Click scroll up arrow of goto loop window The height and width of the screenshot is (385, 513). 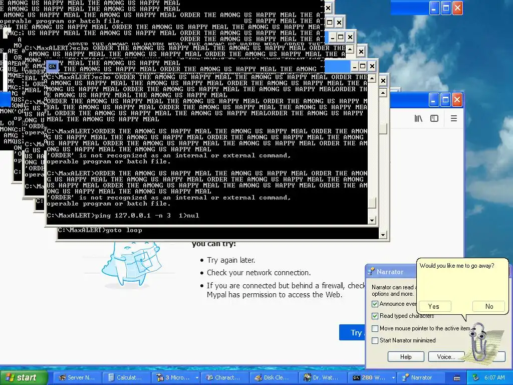383,93
